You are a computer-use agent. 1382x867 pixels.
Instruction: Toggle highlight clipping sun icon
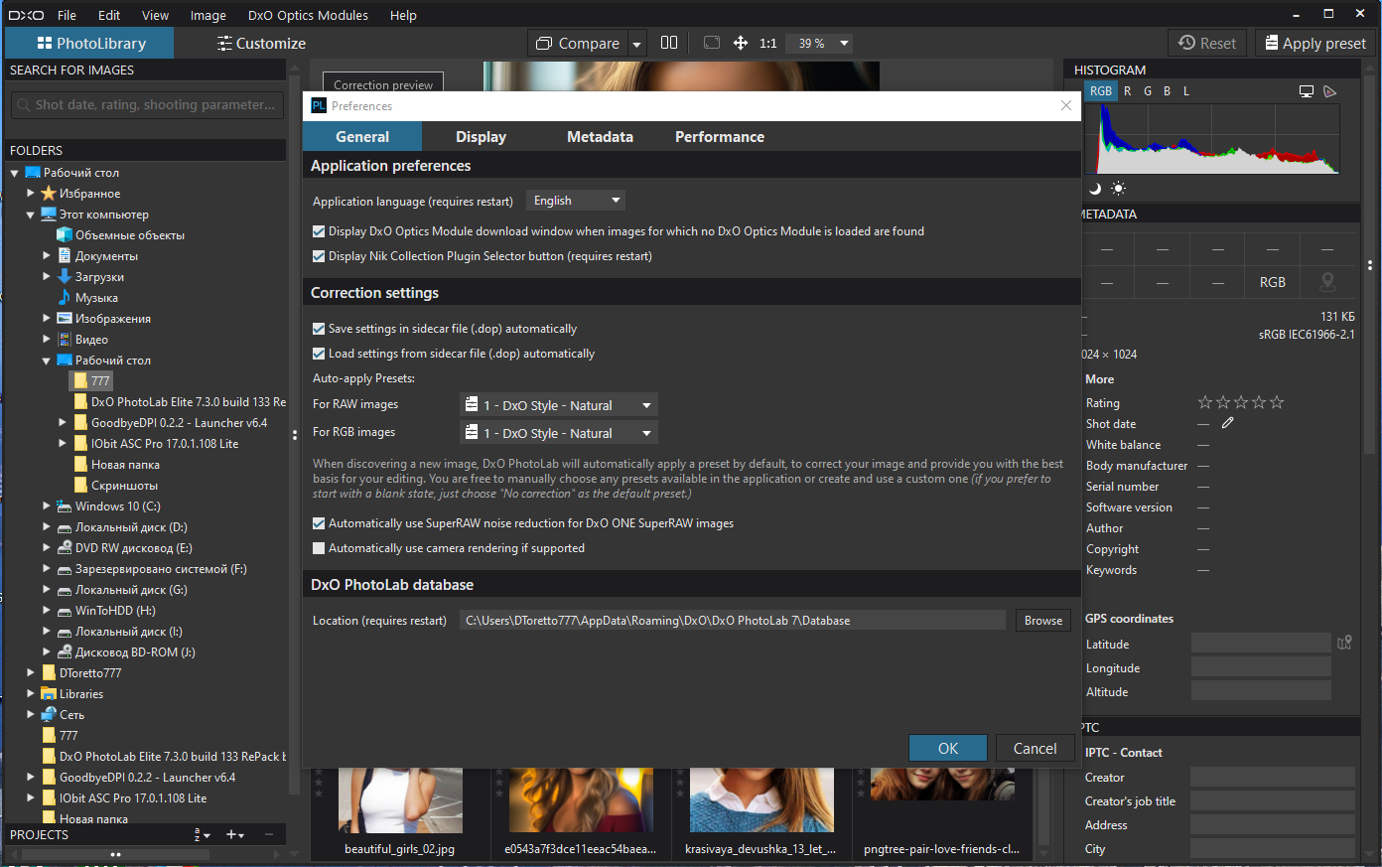[x=1118, y=188]
